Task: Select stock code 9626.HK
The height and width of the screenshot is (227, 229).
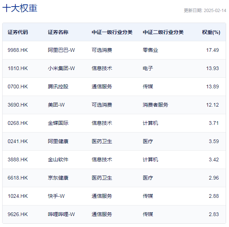Action: click(18, 215)
